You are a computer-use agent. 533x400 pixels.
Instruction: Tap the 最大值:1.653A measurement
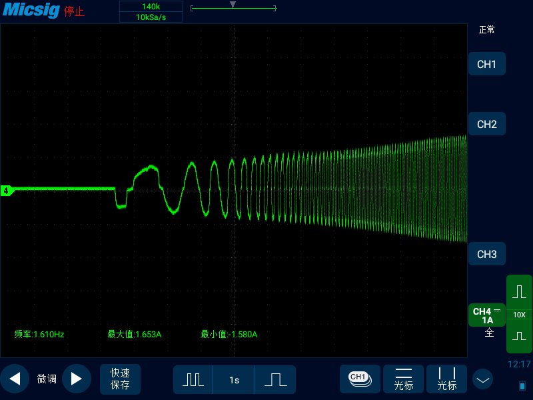(x=135, y=335)
